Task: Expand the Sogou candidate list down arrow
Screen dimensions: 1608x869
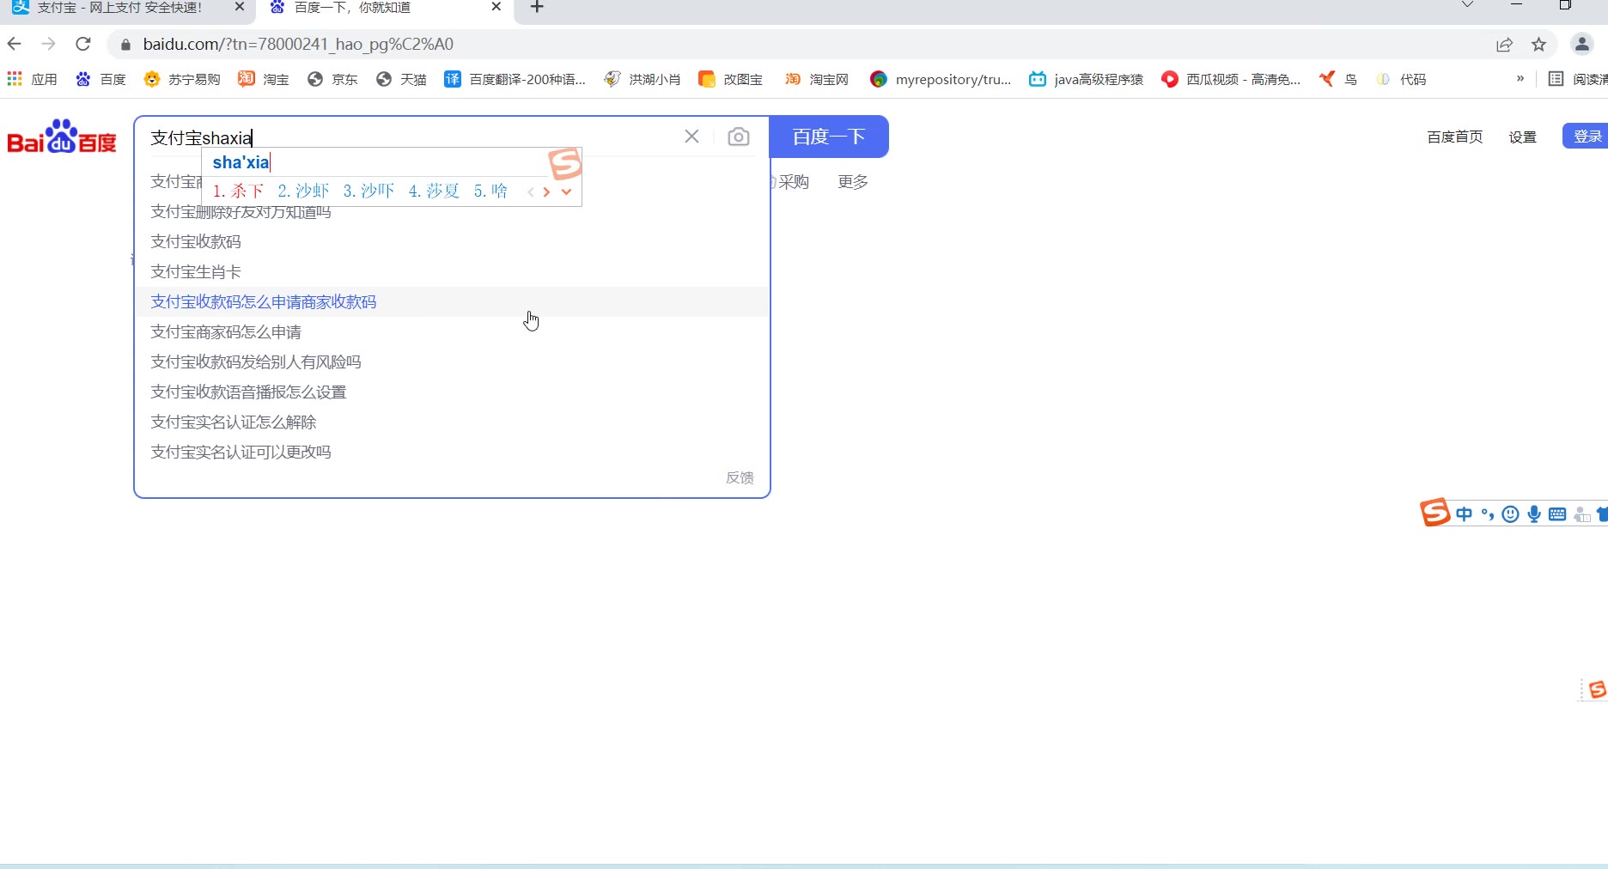Action: click(x=566, y=191)
